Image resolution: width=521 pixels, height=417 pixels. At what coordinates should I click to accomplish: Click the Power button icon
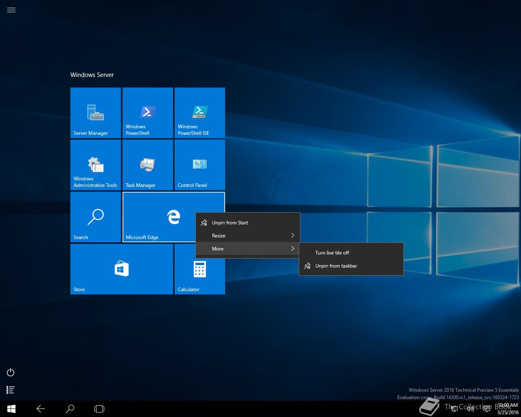(11, 372)
